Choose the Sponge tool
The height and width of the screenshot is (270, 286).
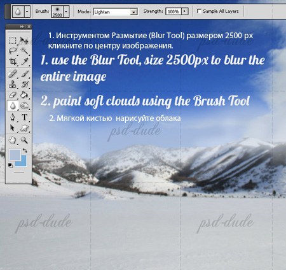tap(25, 106)
